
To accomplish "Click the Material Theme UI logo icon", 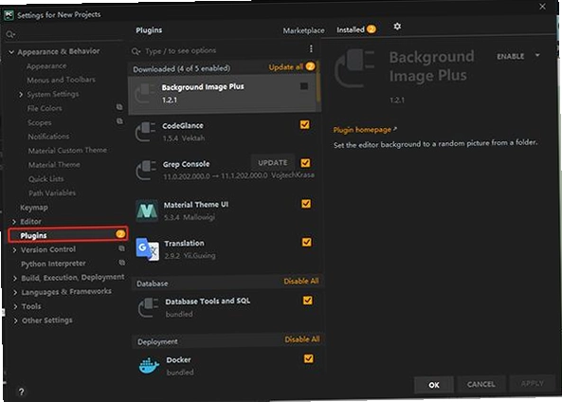I will 147,210.
